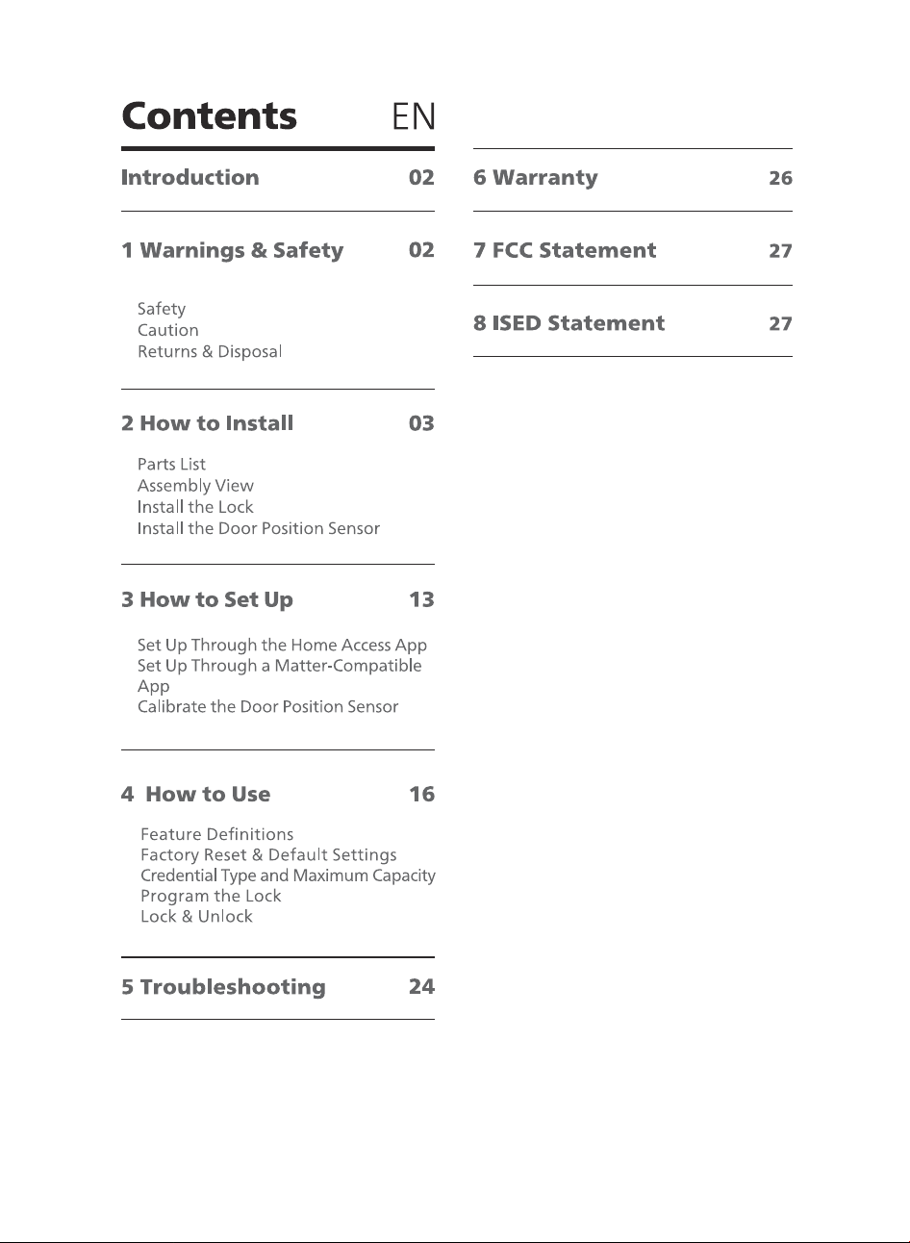This screenshot has height=1243, width=910.
Task: Open the Lock & Unlock entry
Action: coord(196,917)
